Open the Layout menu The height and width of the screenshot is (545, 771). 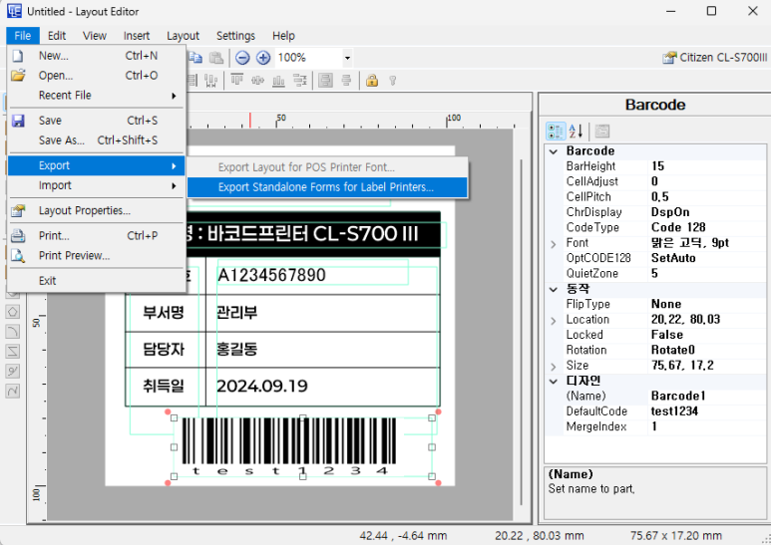point(183,36)
